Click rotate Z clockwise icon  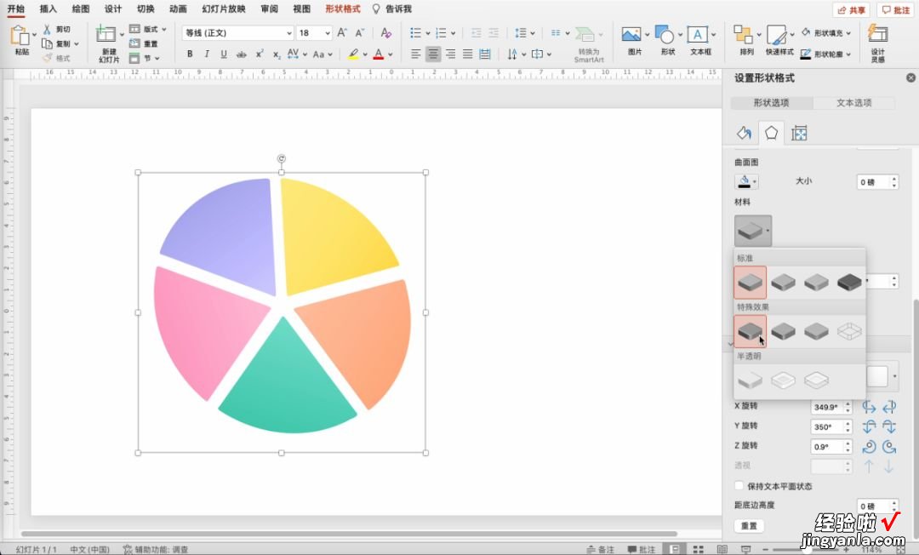pos(889,447)
